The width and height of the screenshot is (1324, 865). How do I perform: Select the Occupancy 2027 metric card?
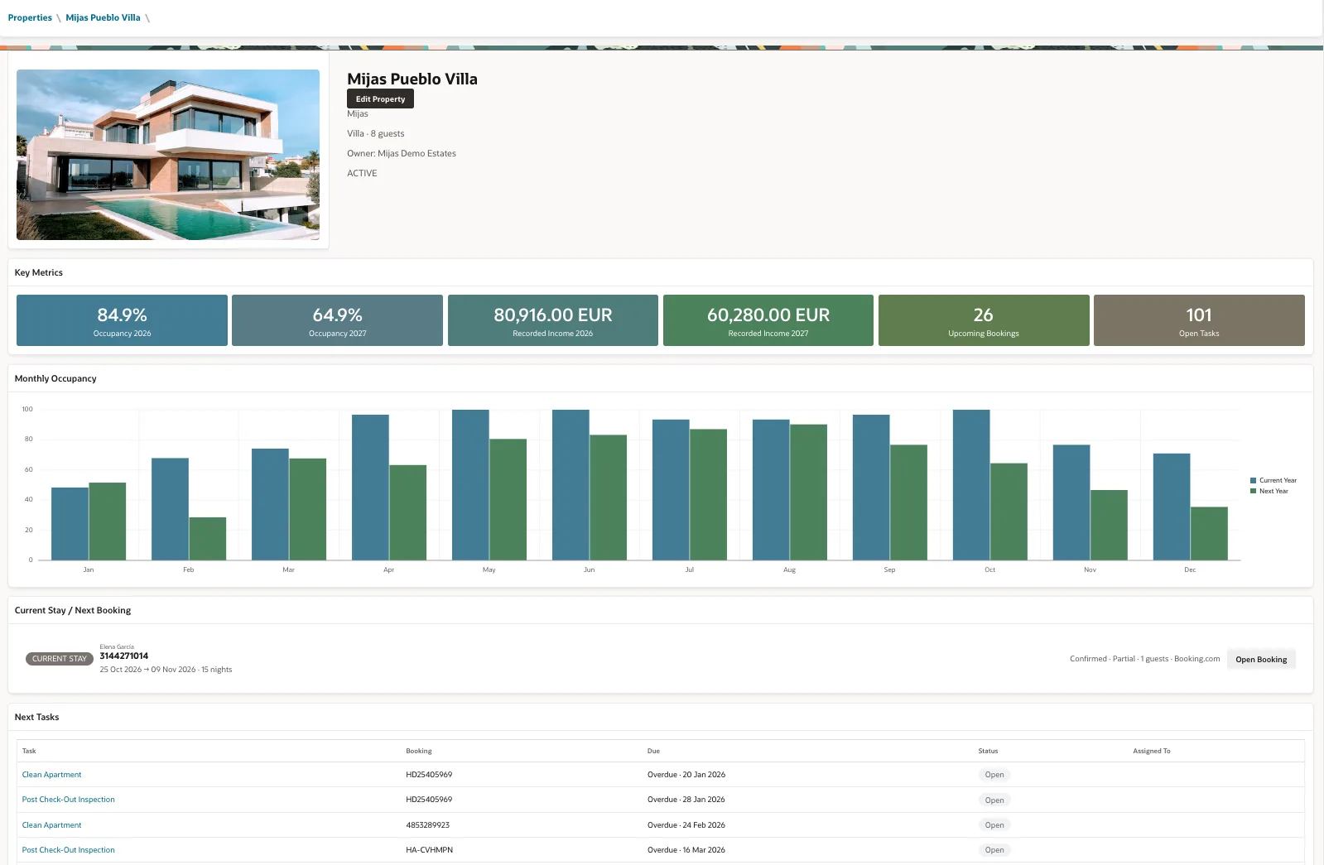pos(337,320)
